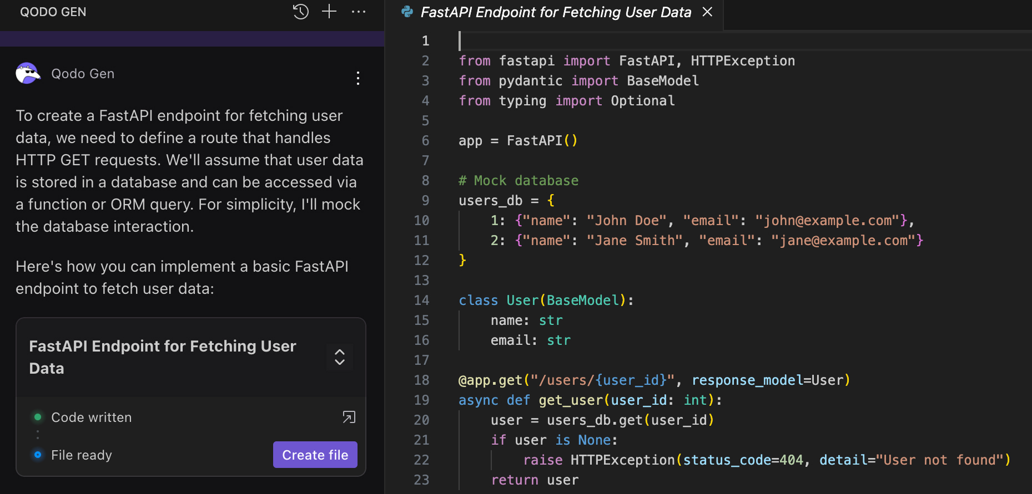Click the FastAPI Endpoint card title

(163, 357)
